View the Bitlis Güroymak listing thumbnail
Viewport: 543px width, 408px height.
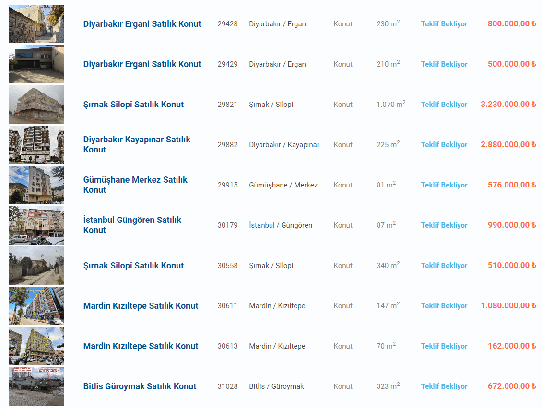click(36, 386)
